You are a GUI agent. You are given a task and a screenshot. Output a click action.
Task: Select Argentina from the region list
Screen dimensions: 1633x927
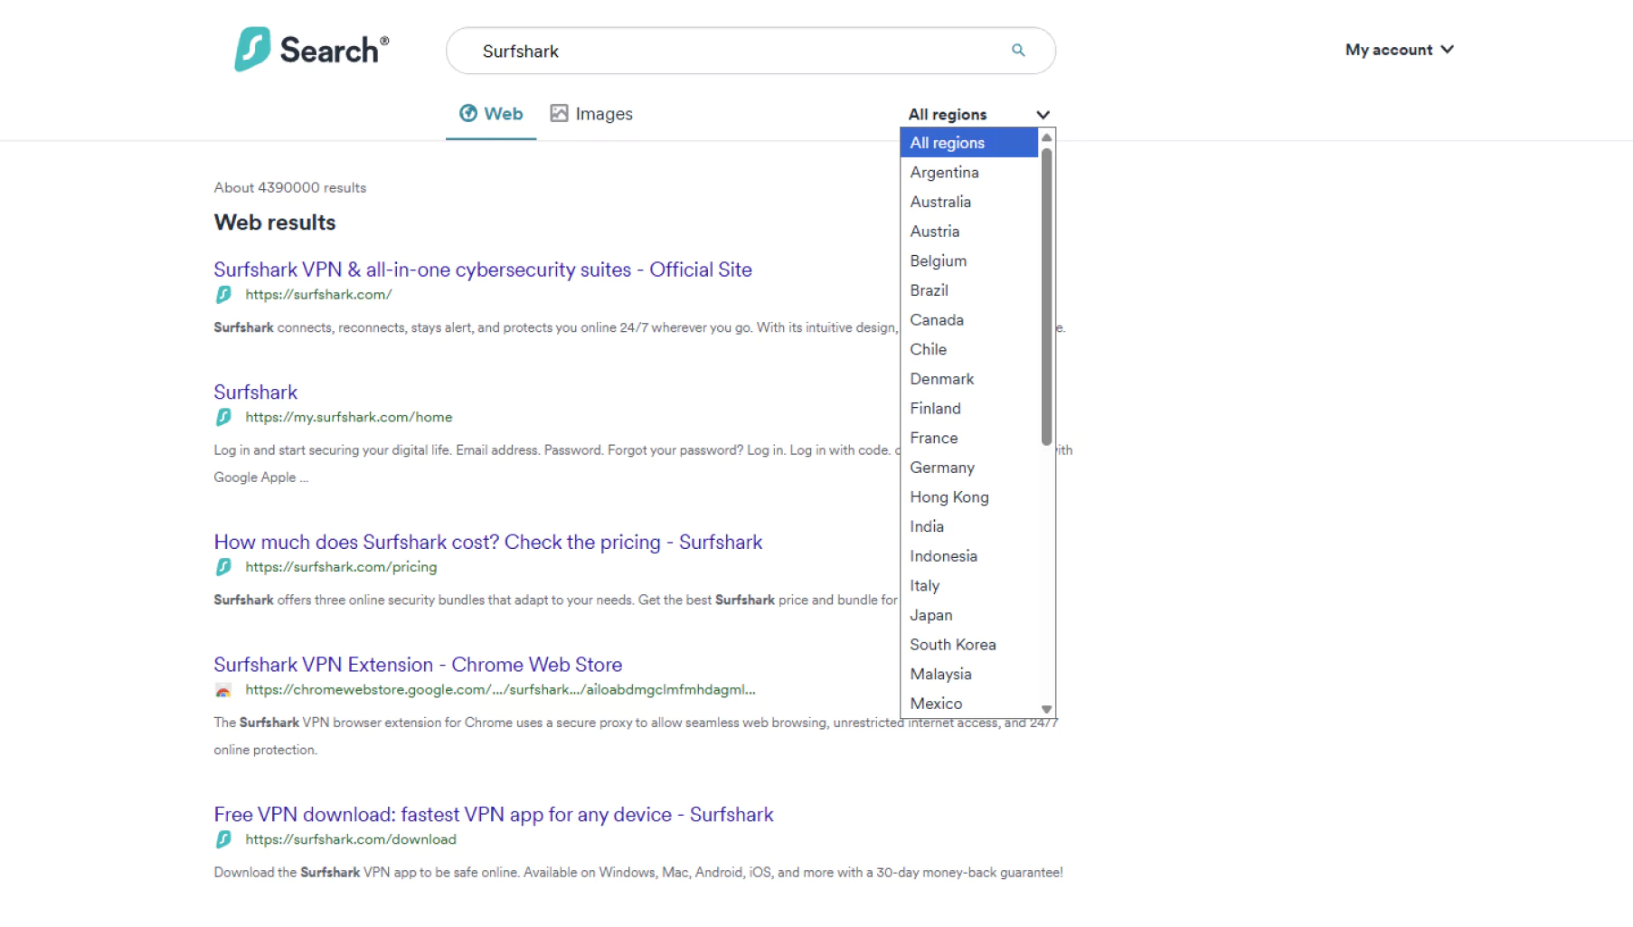(x=969, y=173)
